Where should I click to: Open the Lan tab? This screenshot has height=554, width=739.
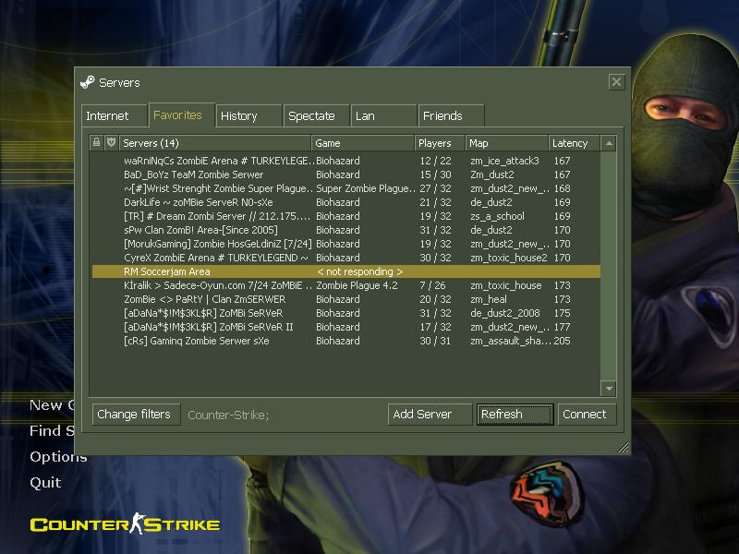pyautogui.click(x=383, y=116)
